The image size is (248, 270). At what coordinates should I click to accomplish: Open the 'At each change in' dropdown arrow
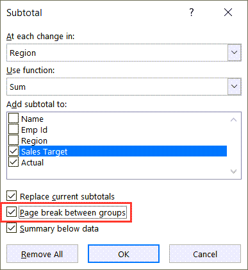tap(235, 53)
